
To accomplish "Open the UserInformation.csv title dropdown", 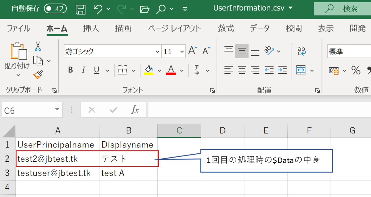I will pos(290,8).
